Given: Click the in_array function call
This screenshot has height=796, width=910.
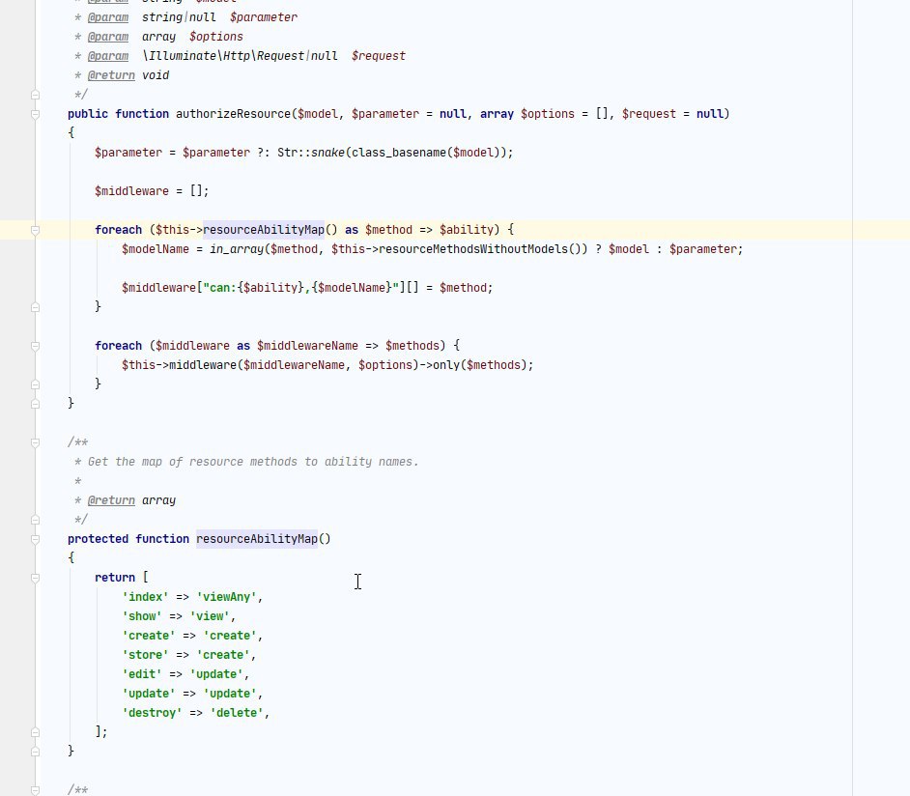Looking at the screenshot, I should point(237,249).
